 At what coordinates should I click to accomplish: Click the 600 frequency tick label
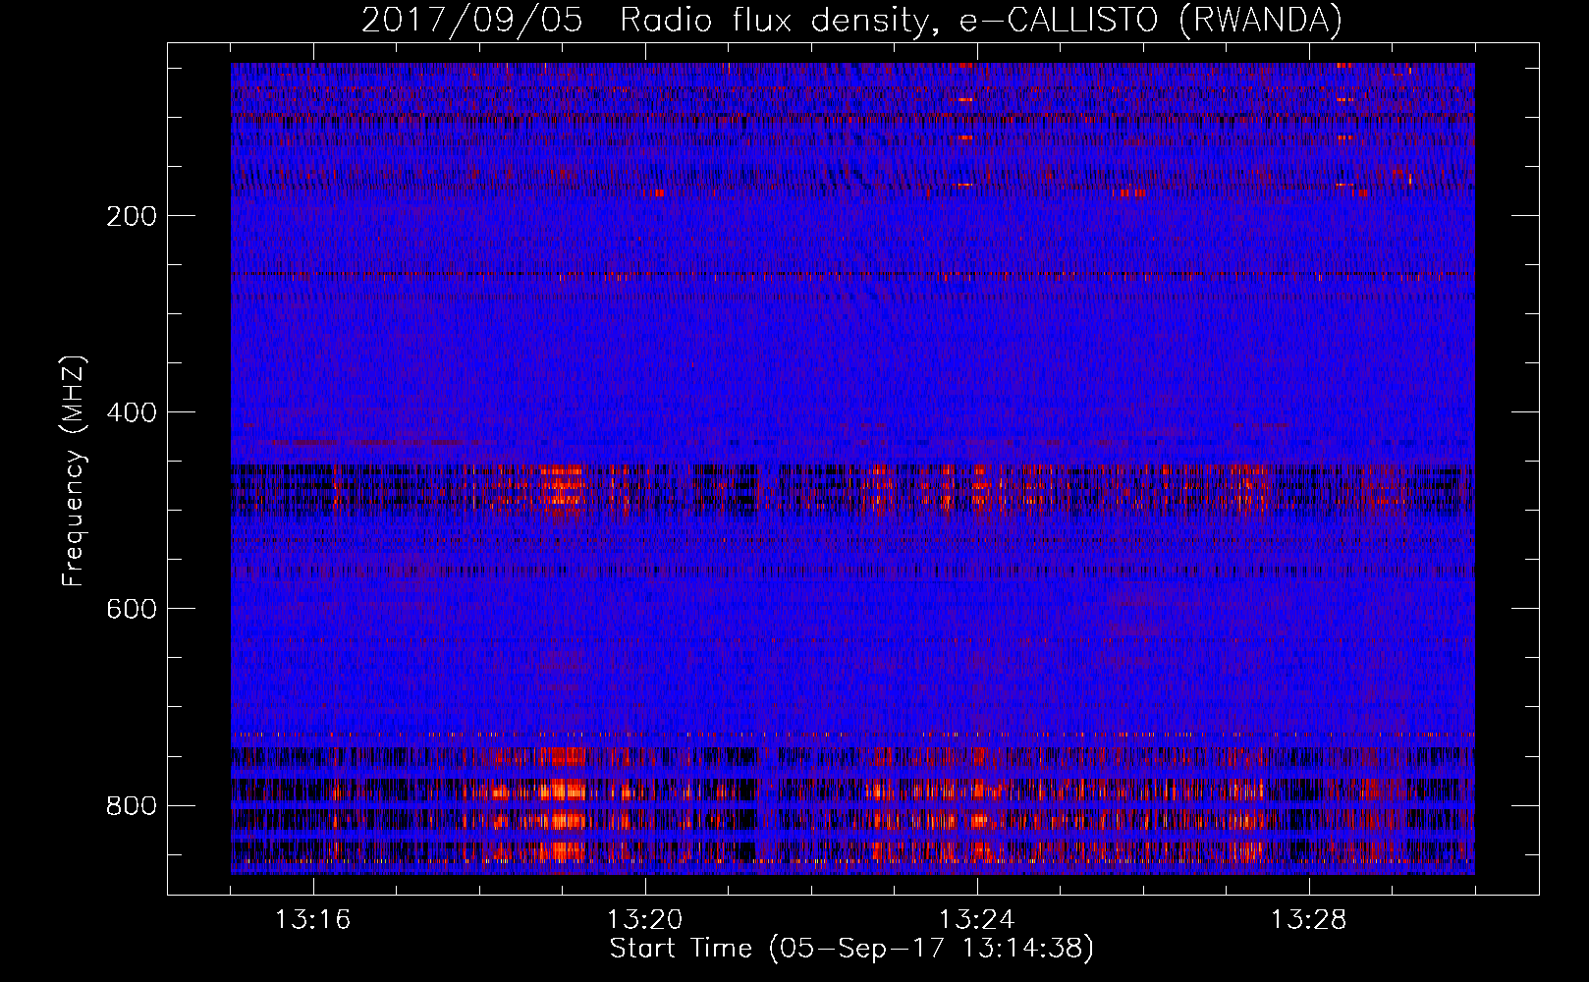tap(132, 609)
